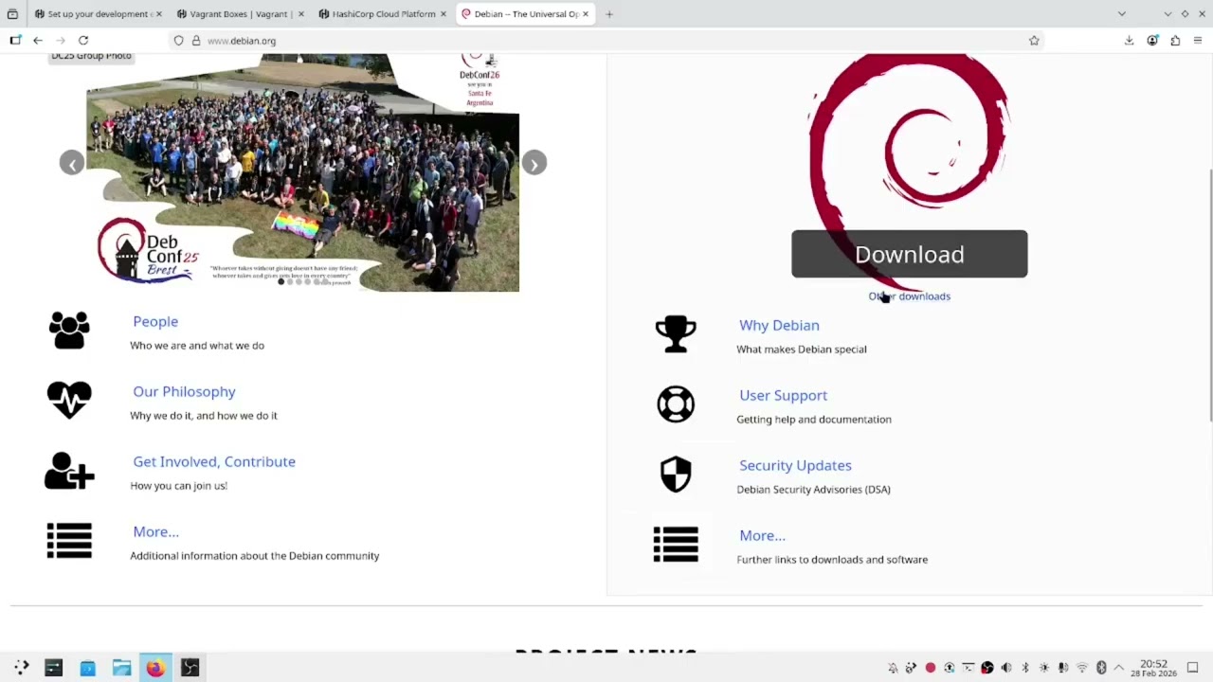Open the KDE application launcher

click(x=21, y=668)
